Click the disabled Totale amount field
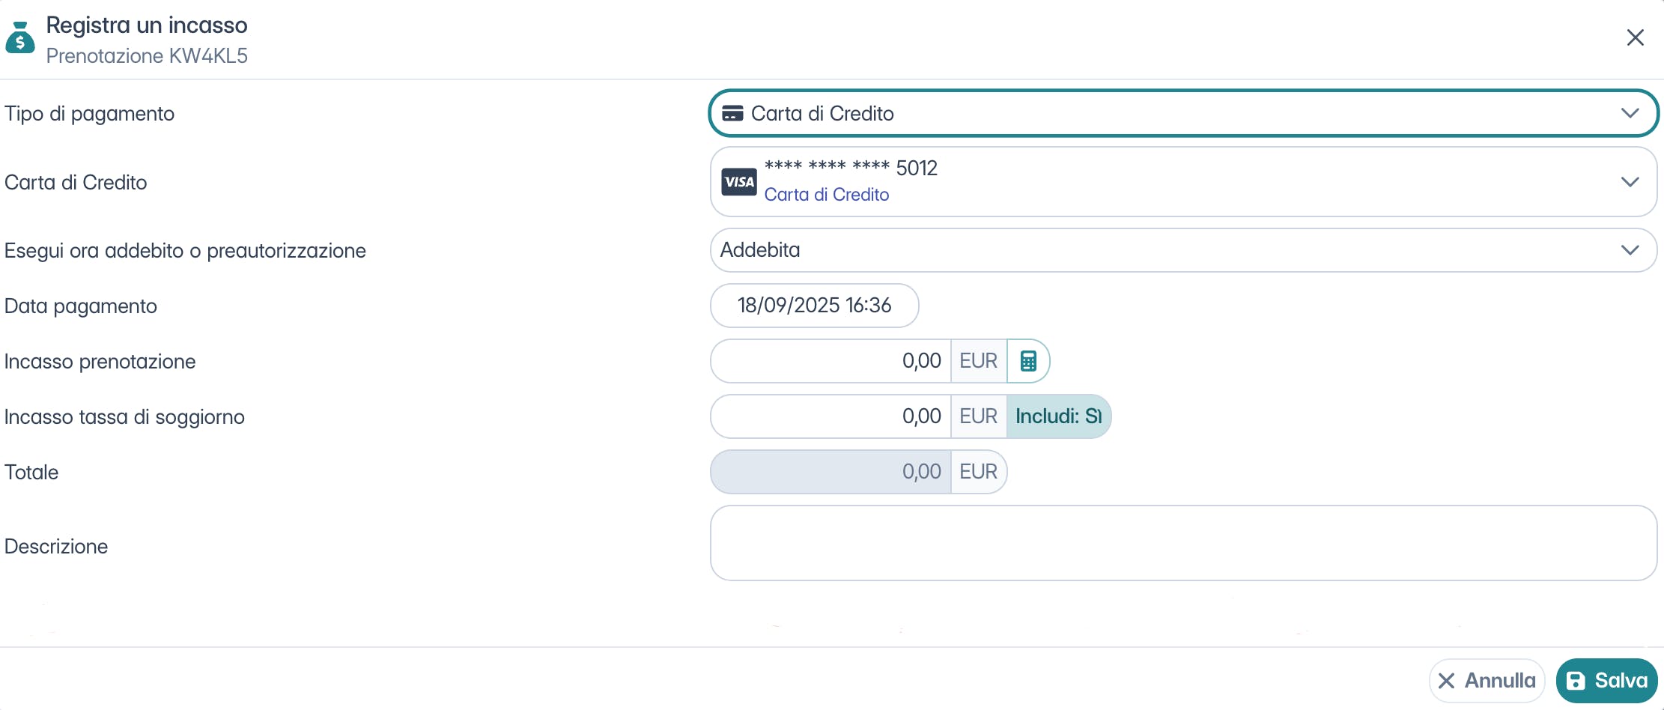 (x=831, y=472)
